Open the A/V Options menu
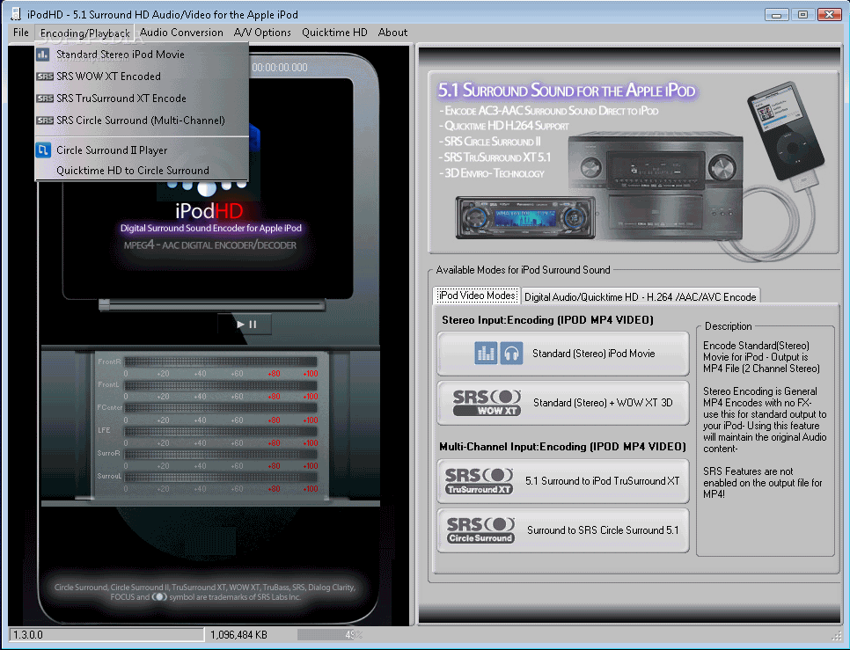Viewport: 850px width, 650px height. click(x=262, y=33)
